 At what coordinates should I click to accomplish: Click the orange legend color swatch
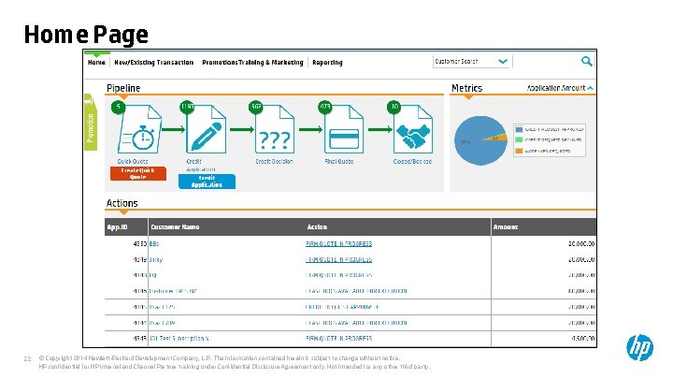tap(519, 151)
